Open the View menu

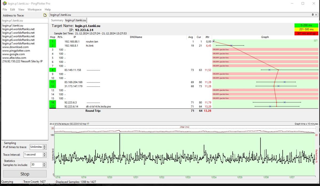click(21, 9)
